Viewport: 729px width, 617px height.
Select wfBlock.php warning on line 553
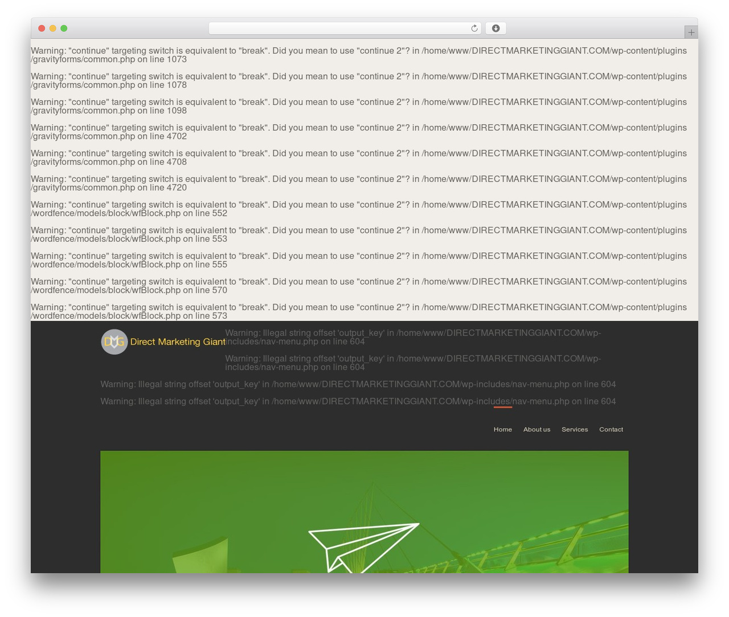tap(359, 235)
